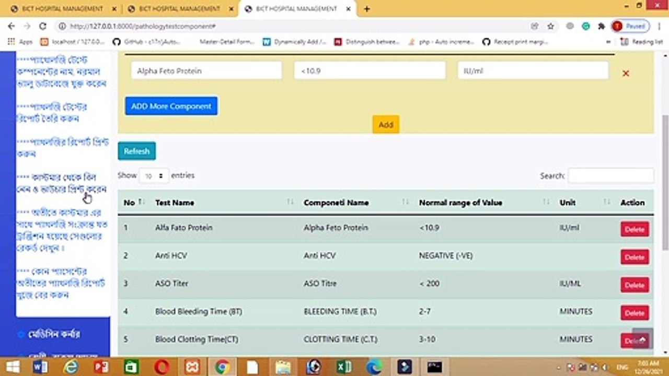The image size is (669, 376).
Task: Open a new browser tab with plus icon
Action: (x=367, y=9)
